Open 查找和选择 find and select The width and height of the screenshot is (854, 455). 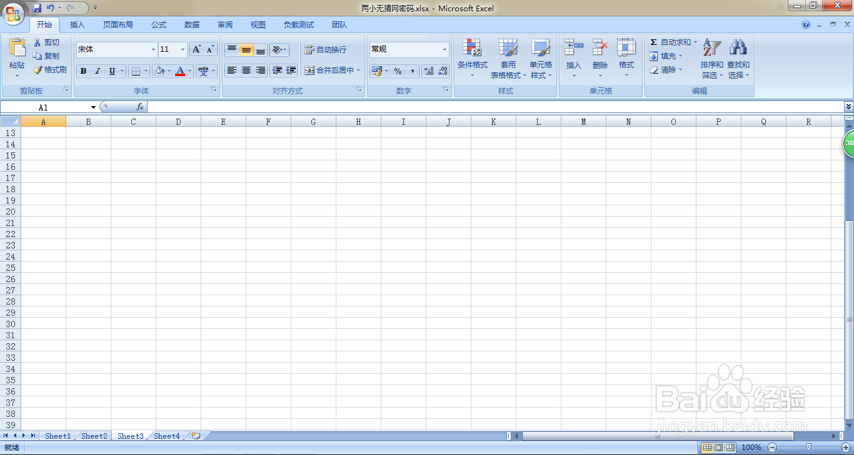coord(738,58)
